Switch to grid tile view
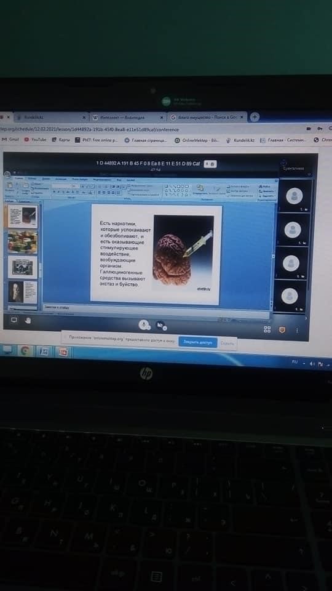The height and width of the screenshot is (591, 332). coord(267,329)
